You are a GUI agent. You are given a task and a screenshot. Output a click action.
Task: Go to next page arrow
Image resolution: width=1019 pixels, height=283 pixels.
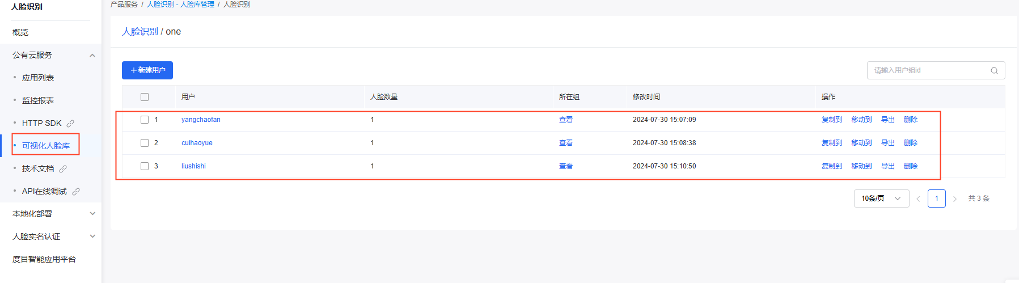(955, 198)
